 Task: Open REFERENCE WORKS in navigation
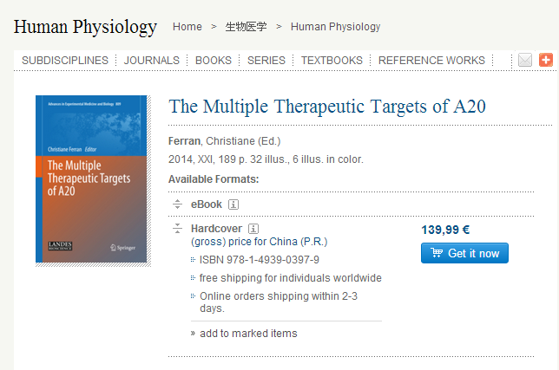pos(431,61)
